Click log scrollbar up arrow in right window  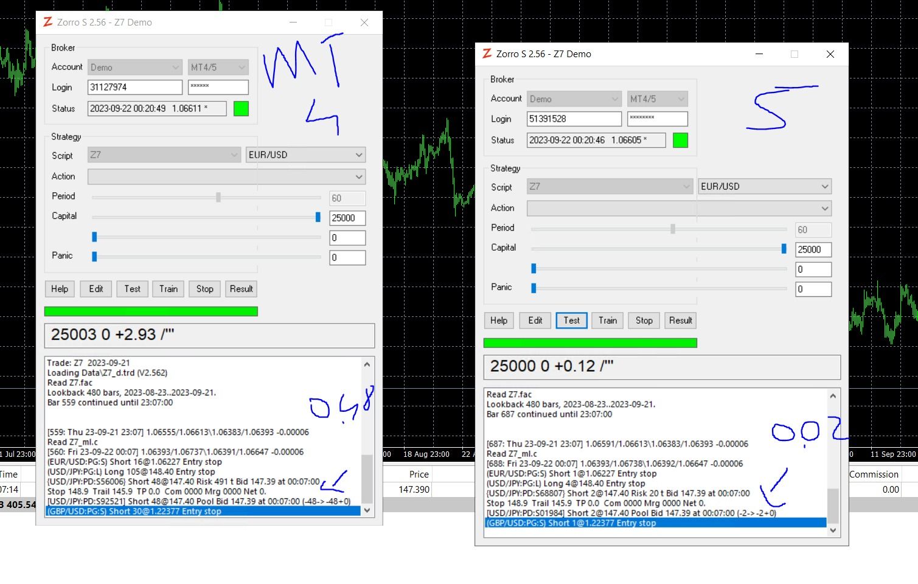833,396
